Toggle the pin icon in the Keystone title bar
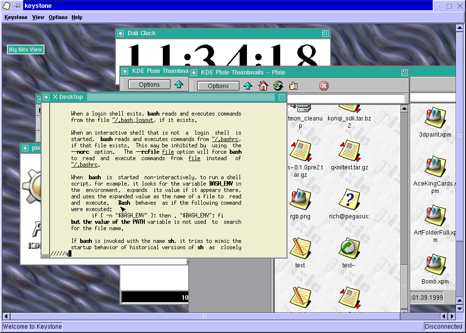466x333 pixels. (17, 6)
